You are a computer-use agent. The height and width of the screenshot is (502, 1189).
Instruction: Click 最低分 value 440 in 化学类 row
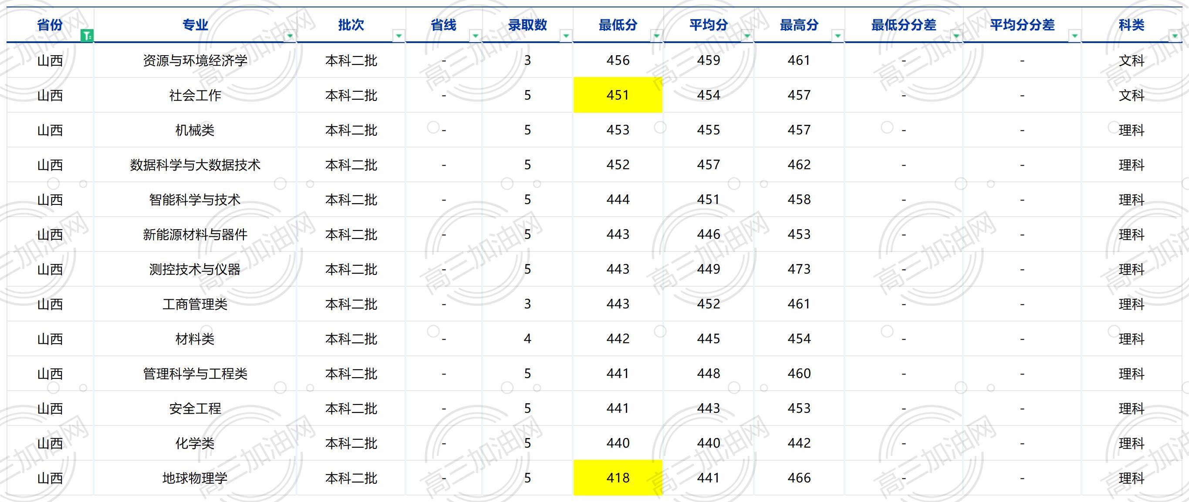pos(618,443)
